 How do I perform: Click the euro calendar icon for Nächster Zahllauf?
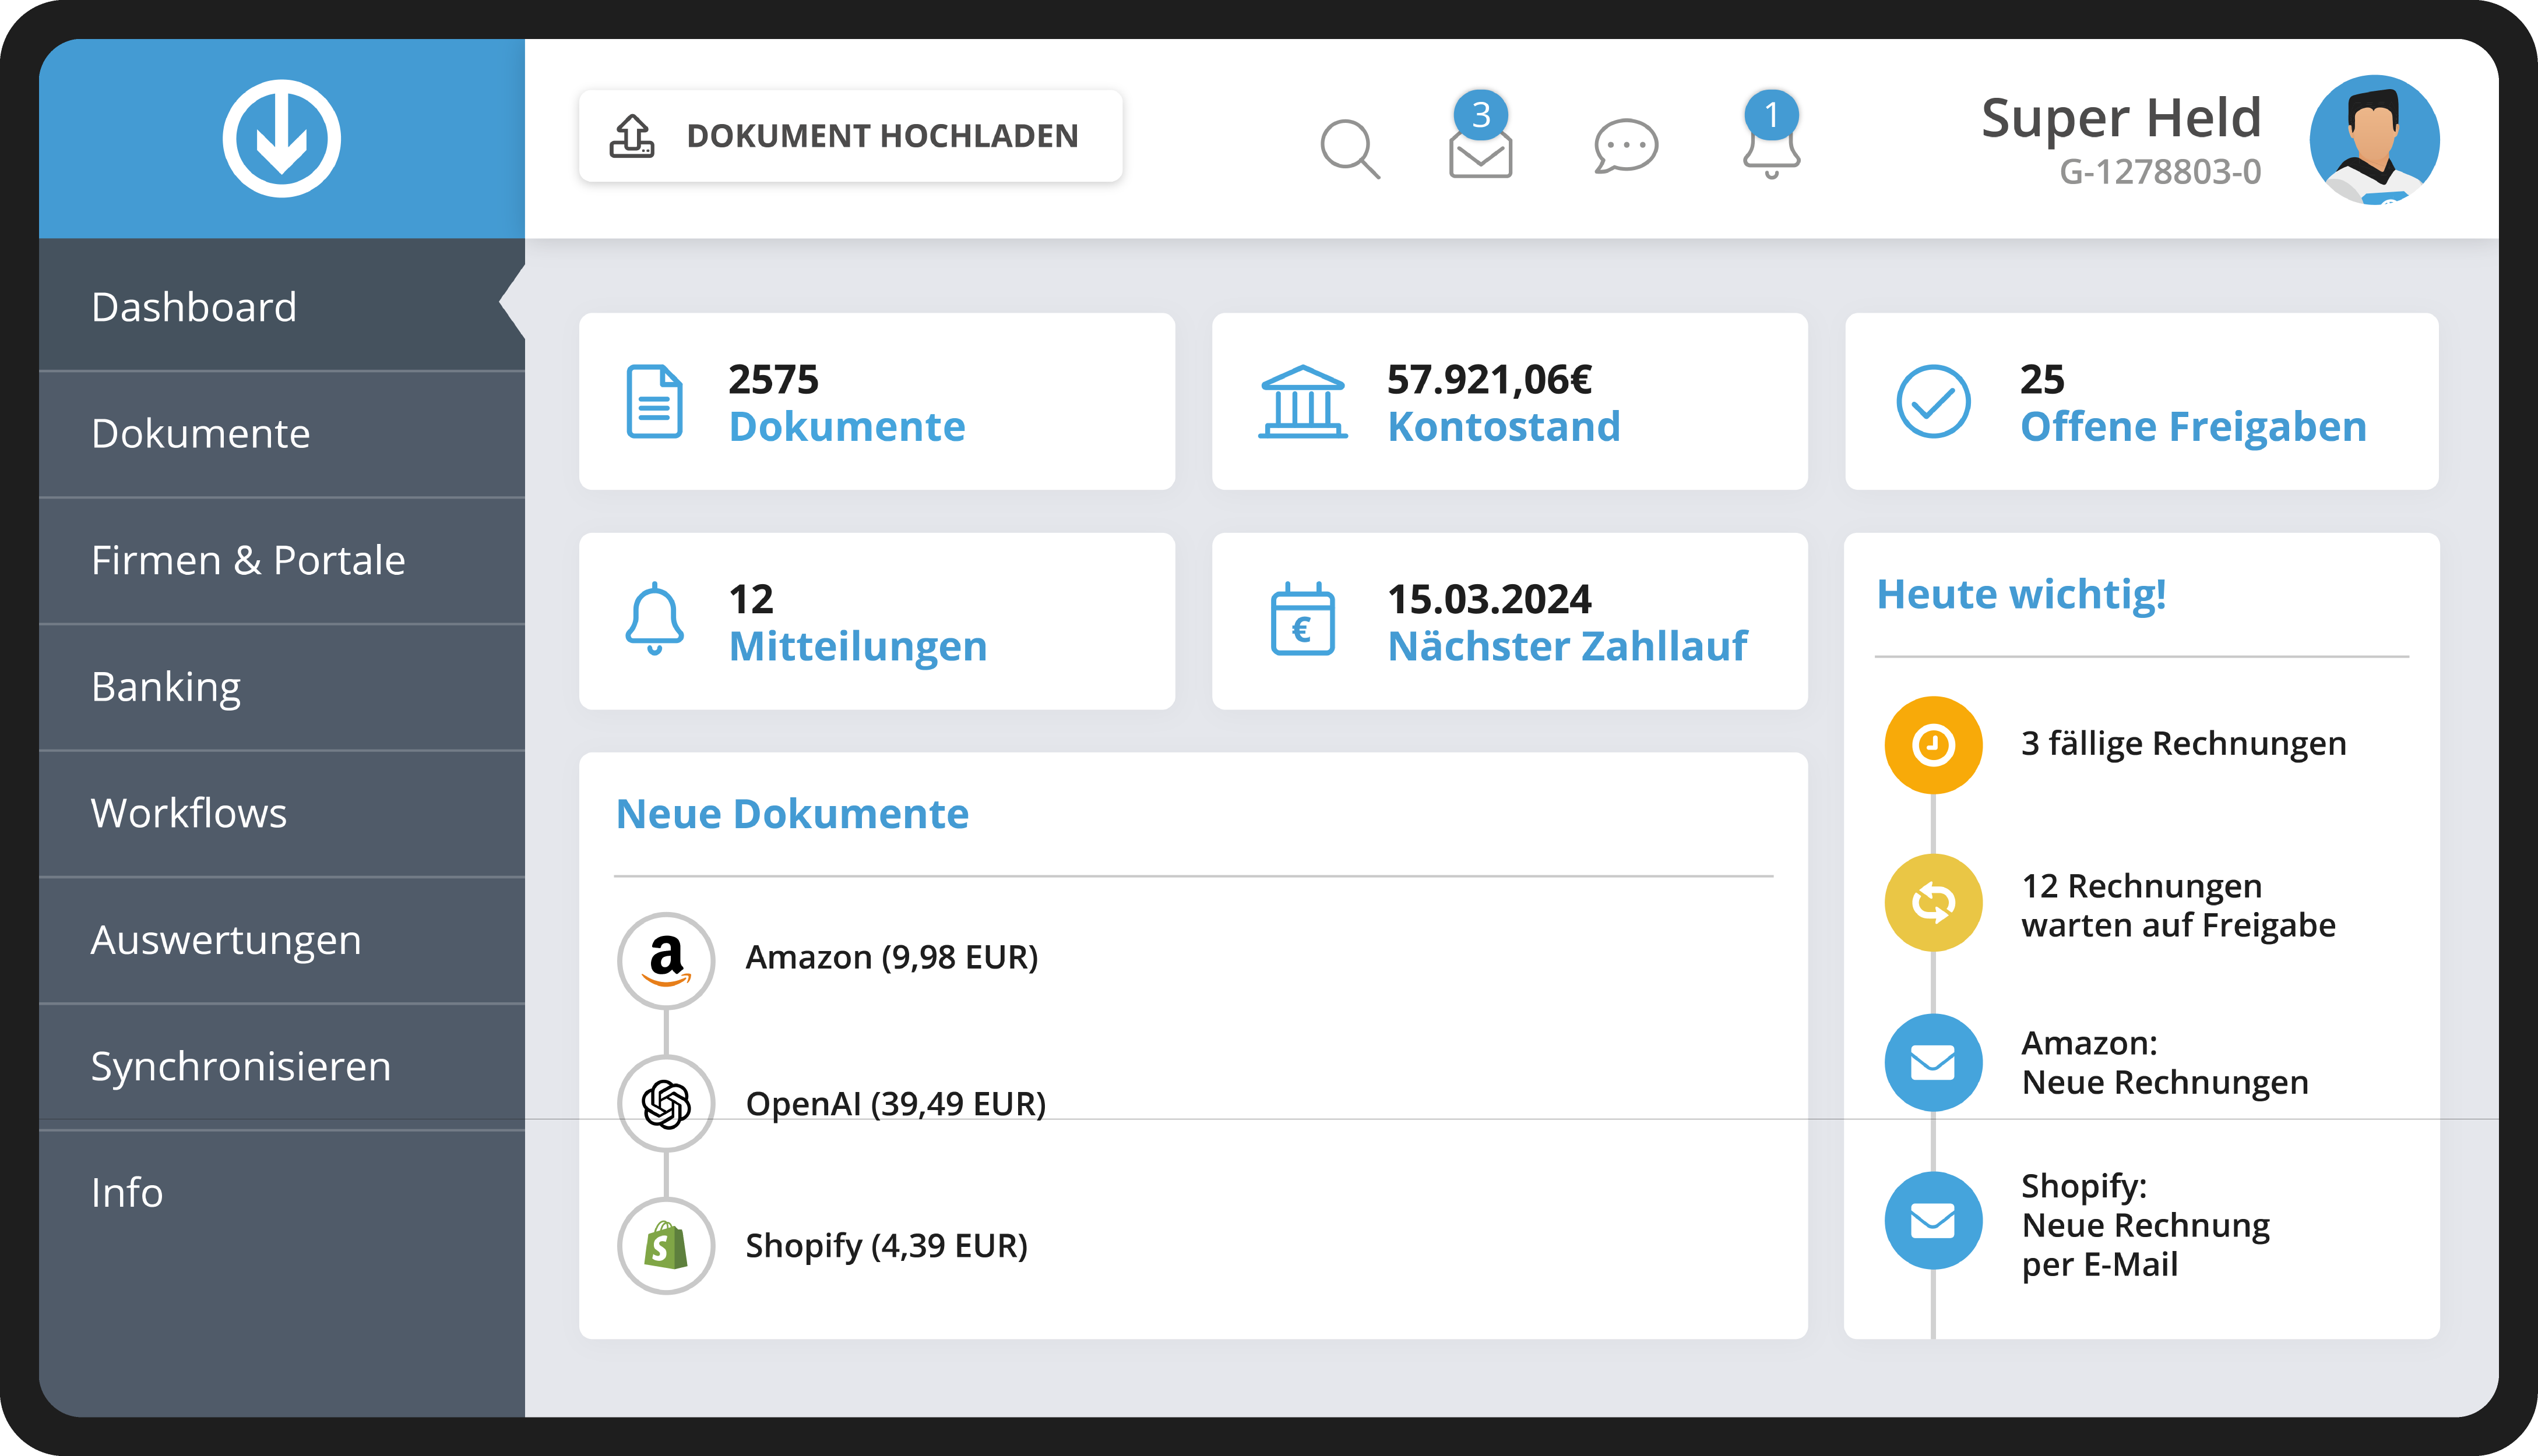pos(1303,619)
